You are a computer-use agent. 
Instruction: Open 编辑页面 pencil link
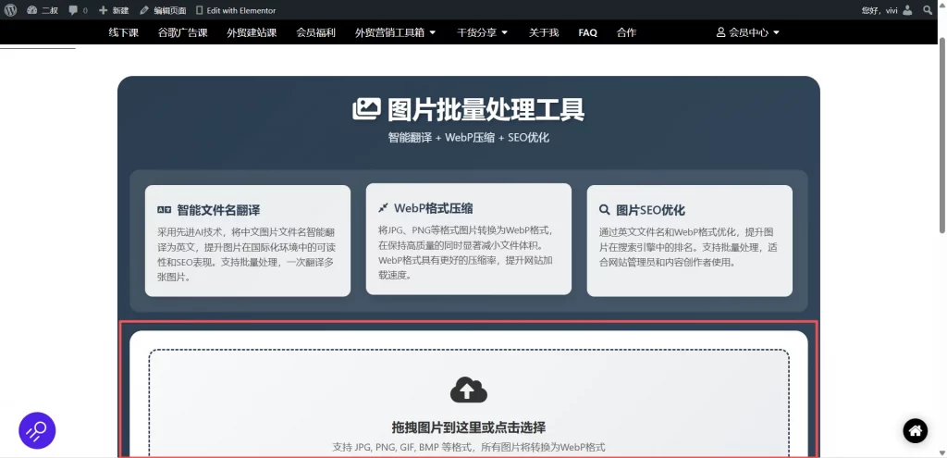(163, 10)
